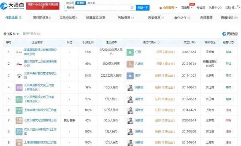Image resolution: width=241 pixels, height=146 pixels.
Task: Click the blue logo of row 8 company
Action: (x=19, y=132)
